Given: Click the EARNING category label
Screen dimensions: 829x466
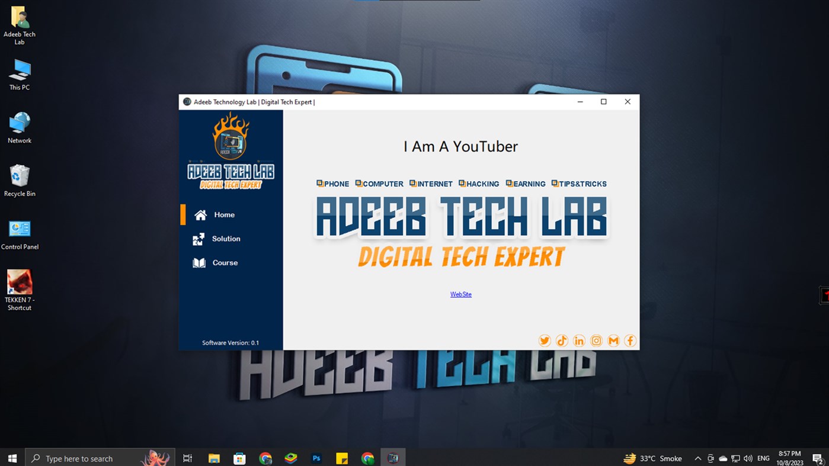Looking at the screenshot, I should pos(526,184).
